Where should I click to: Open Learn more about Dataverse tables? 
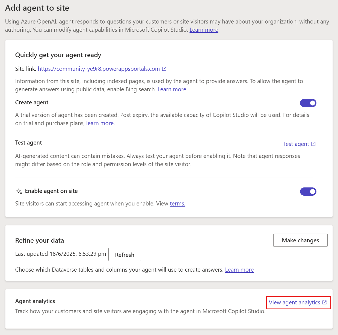239,270
